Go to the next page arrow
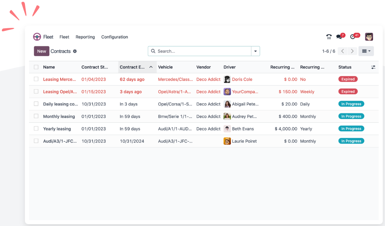Image resolution: width=385 pixels, height=226 pixels. 352,51
